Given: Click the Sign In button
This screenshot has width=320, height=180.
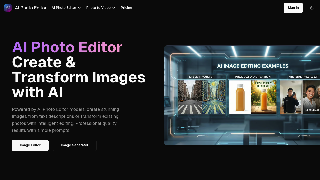Looking at the screenshot, I should (x=293, y=8).
